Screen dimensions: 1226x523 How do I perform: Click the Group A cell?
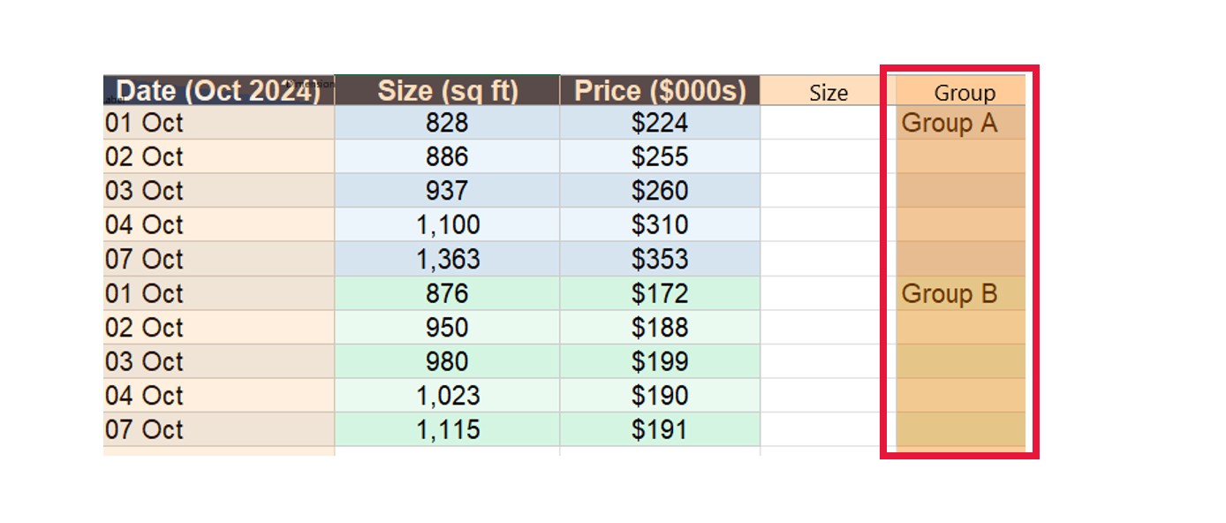point(960,123)
